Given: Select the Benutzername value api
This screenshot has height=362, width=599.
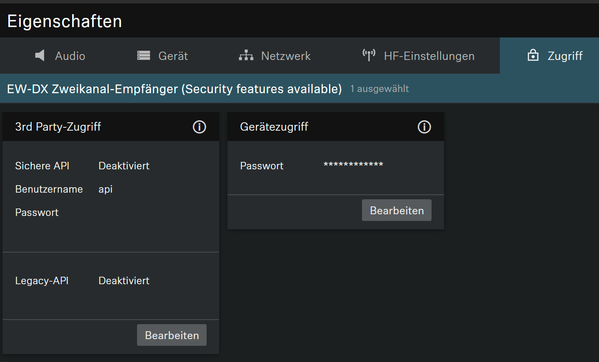Looking at the screenshot, I should (x=105, y=189).
